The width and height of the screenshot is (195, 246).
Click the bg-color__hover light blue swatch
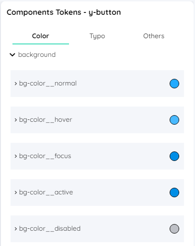coord(174,120)
